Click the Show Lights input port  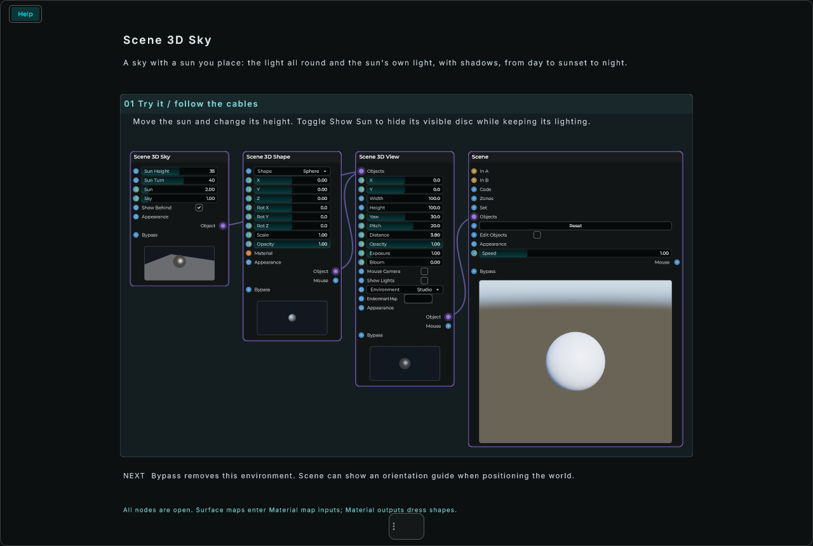coord(361,281)
